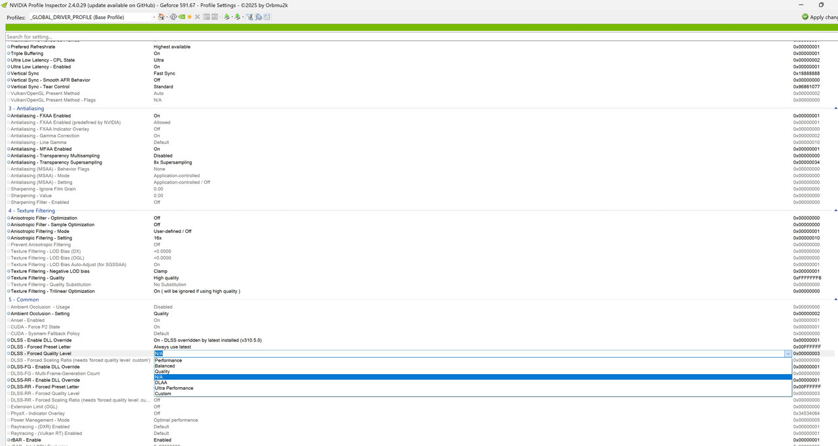Click the green export profiles arrow icon
838x446 pixels.
coord(227,17)
